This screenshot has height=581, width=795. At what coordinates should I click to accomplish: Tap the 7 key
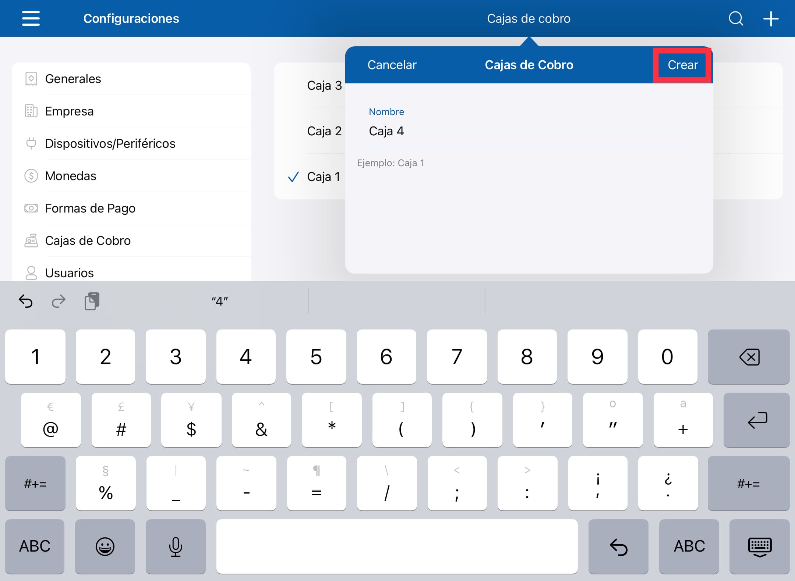coord(457,357)
